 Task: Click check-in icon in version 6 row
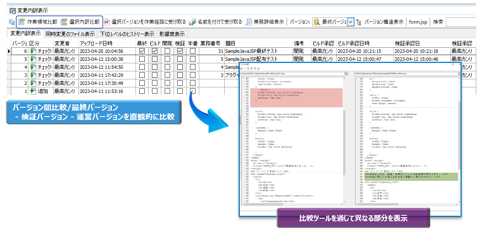(x=33, y=51)
